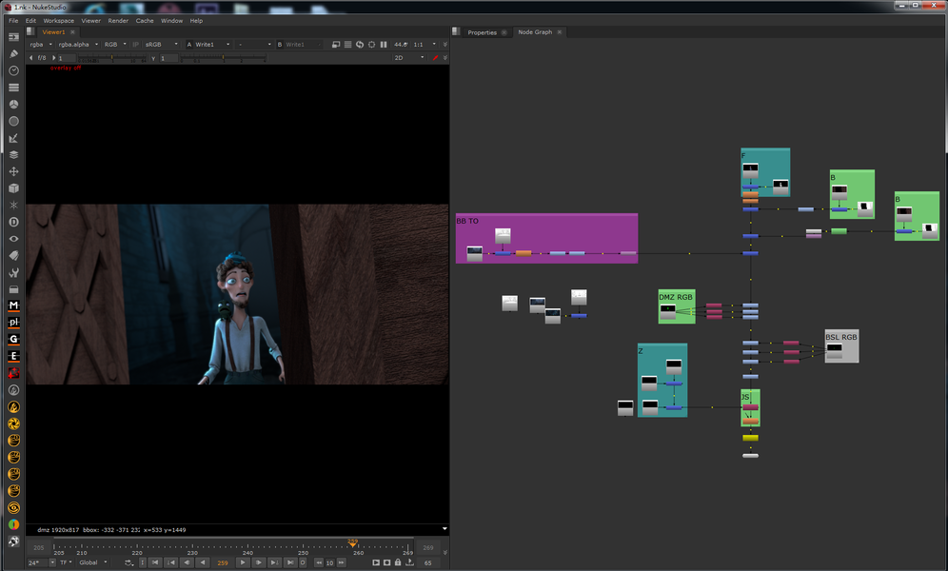
Task: Open the File menu
Action: [13, 21]
